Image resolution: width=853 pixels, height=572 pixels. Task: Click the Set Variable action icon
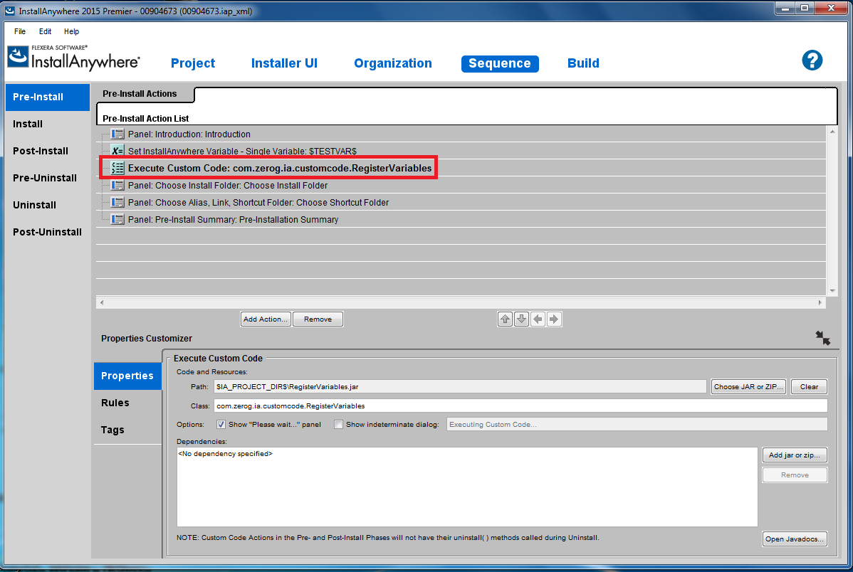tap(117, 151)
